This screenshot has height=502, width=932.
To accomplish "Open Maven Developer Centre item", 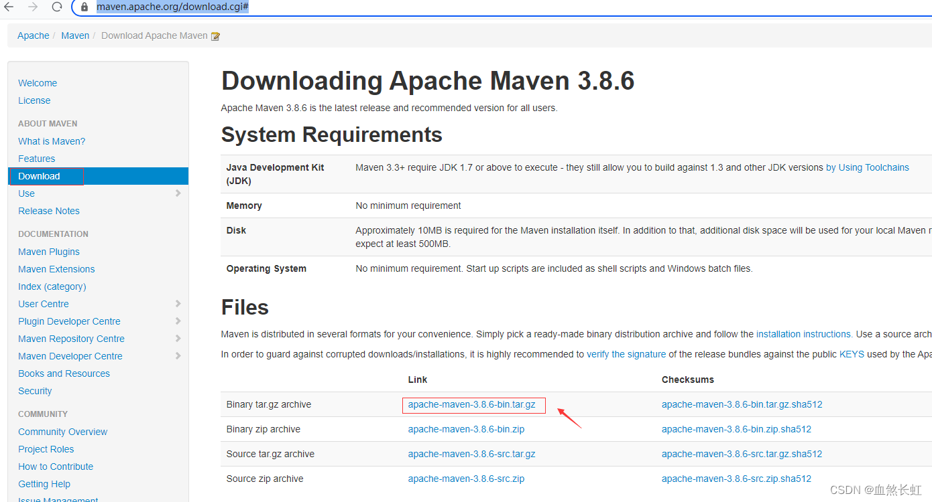I will point(70,356).
